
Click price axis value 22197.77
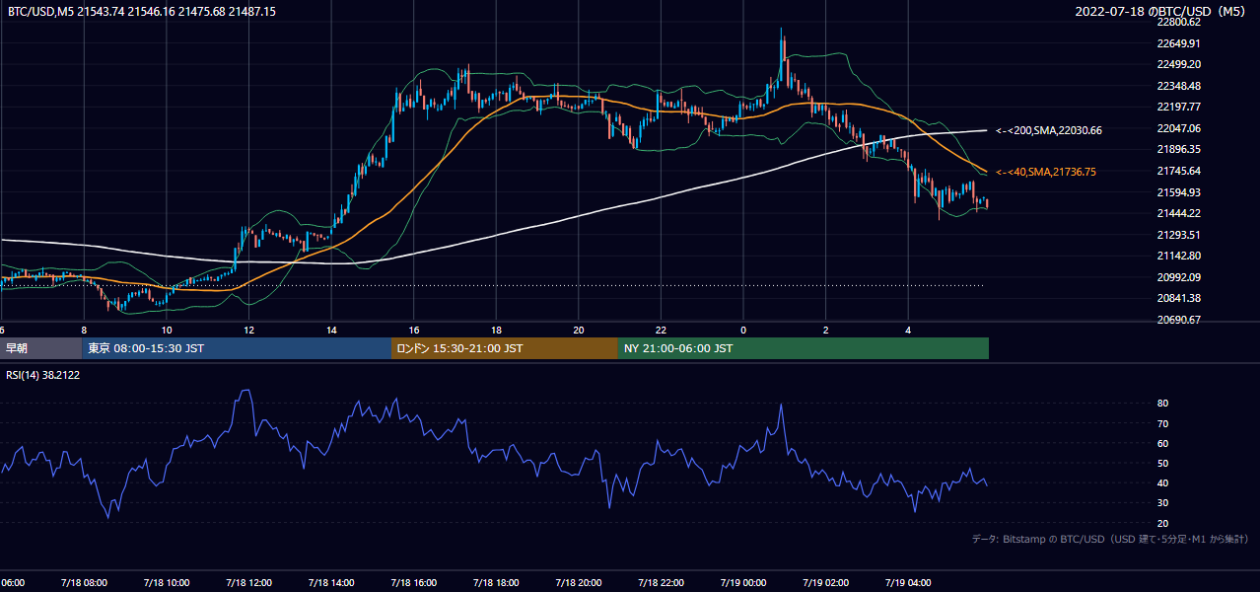[x=1179, y=107]
